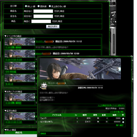Image resolution: width=137 pixels, height=137 pixels.
Task: Select the 新しい順 sort radio button
Action: pos(26,6)
